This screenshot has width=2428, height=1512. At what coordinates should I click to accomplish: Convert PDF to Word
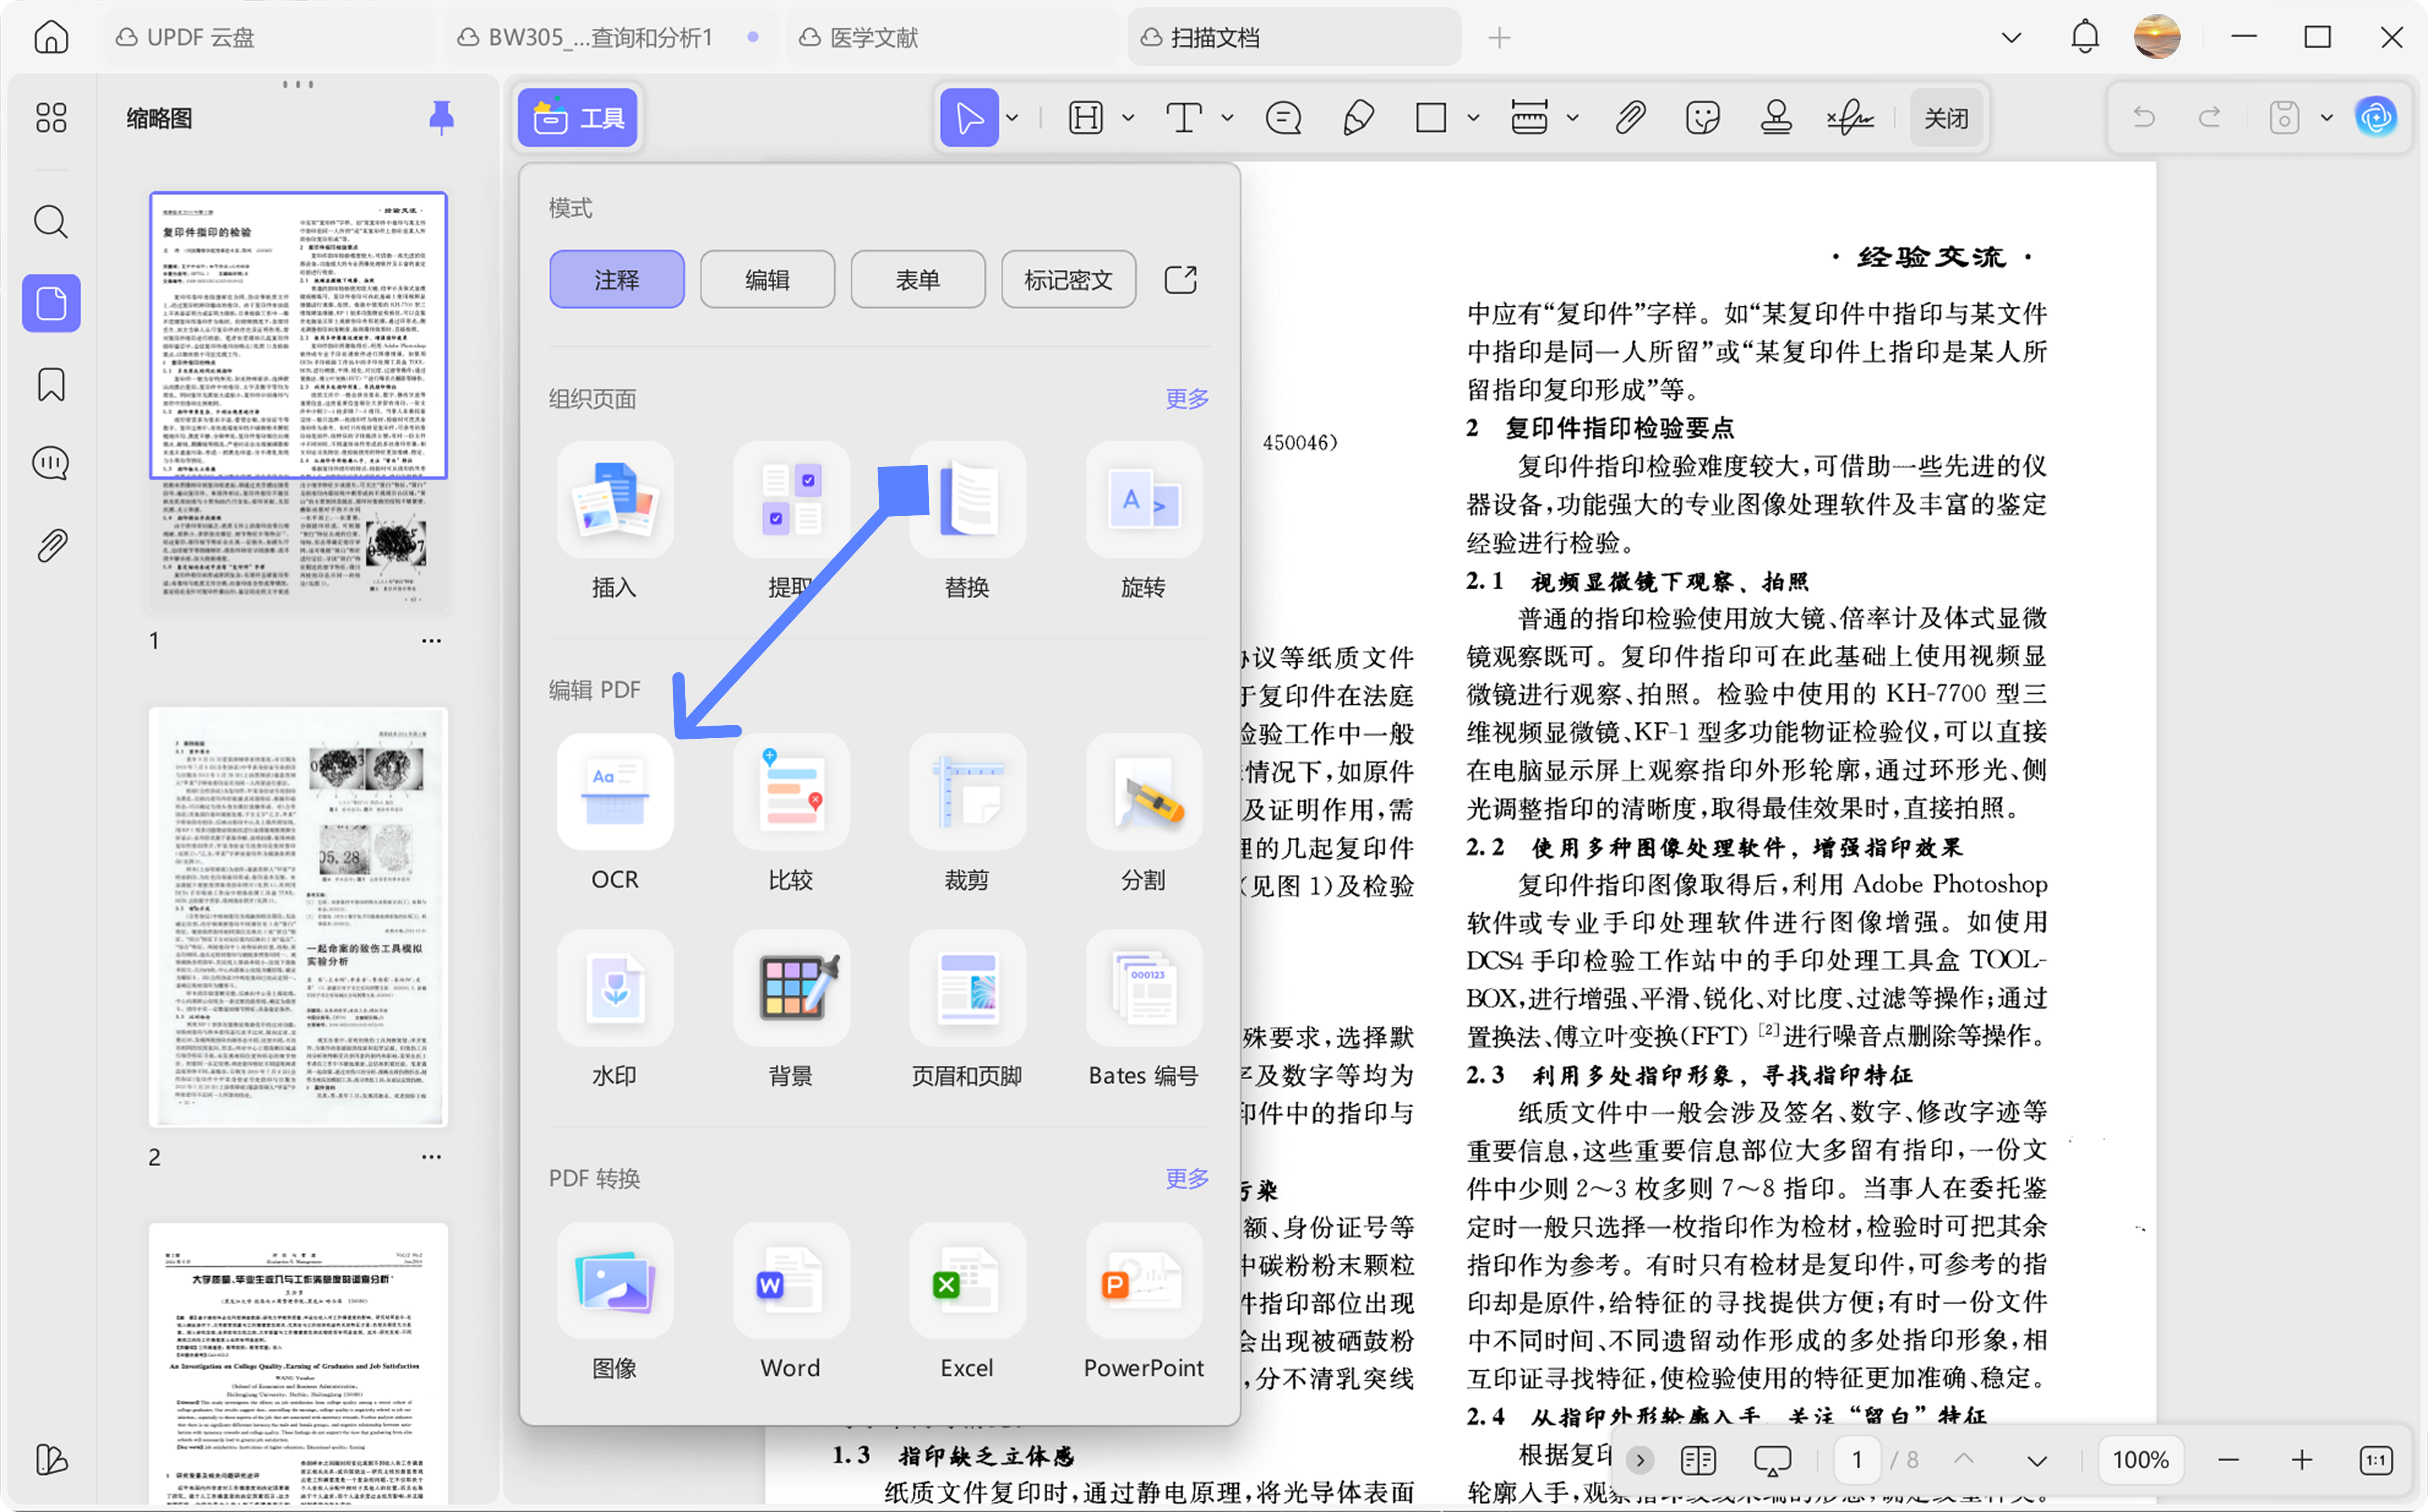coord(790,1281)
